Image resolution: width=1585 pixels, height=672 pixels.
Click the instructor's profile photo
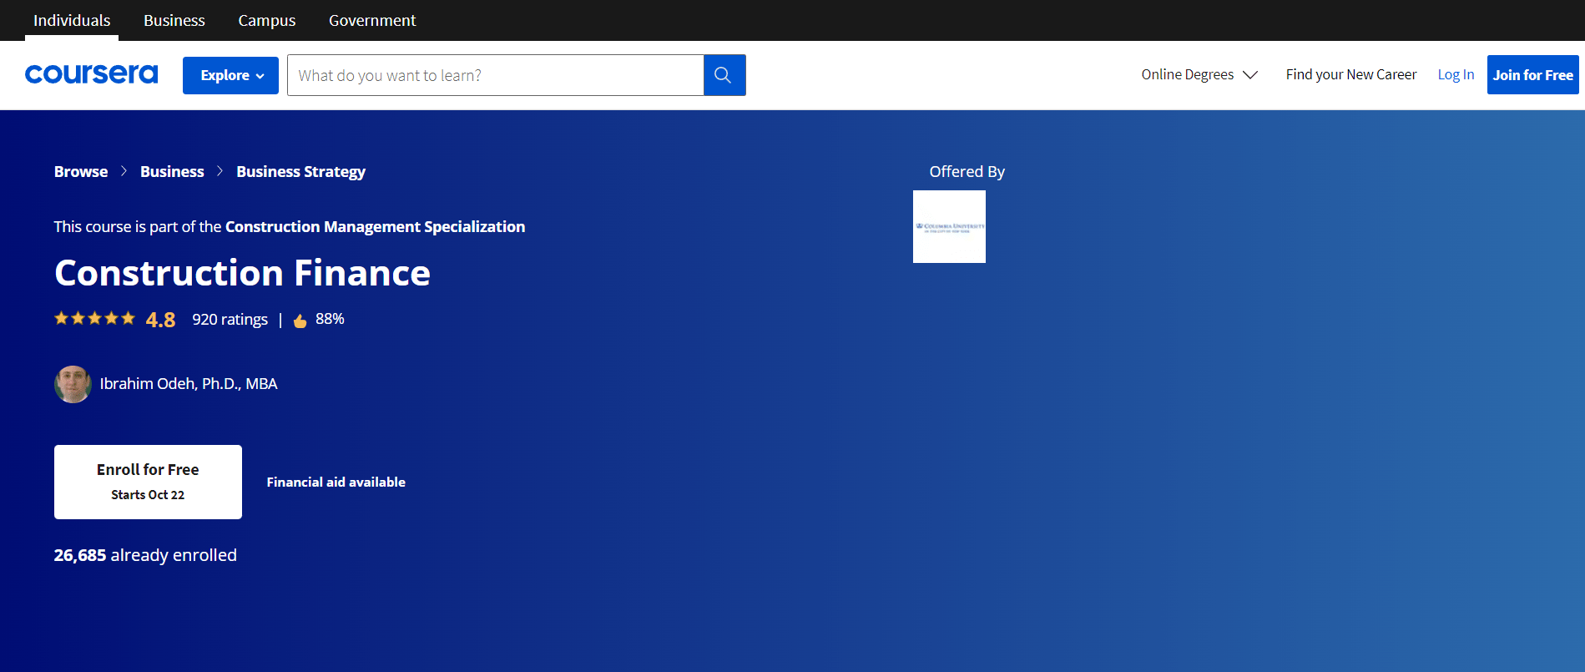(x=73, y=384)
